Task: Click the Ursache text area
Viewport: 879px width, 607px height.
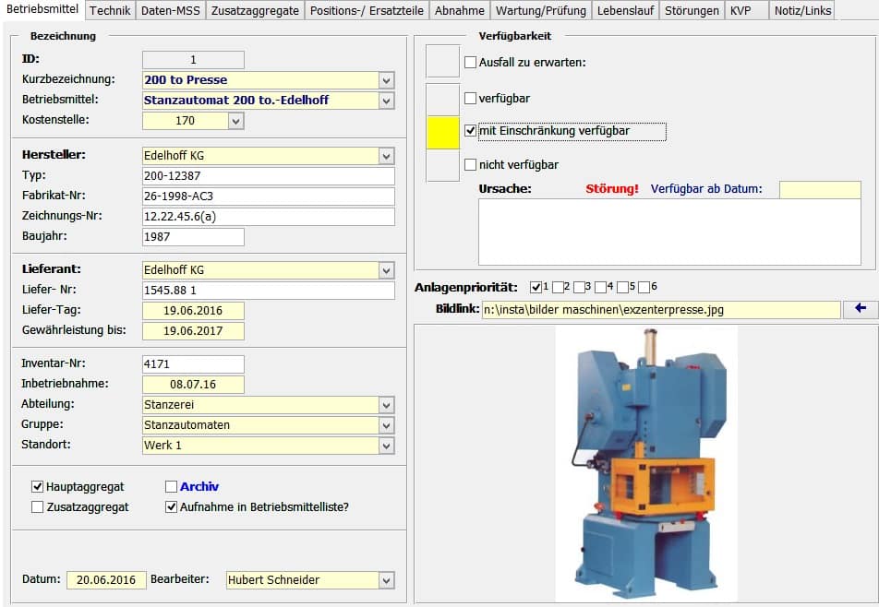Action: (668, 232)
